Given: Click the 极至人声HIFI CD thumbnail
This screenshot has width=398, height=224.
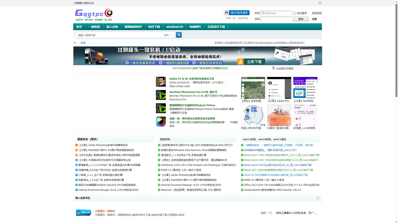Looking at the screenshot, I should point(253,115).
